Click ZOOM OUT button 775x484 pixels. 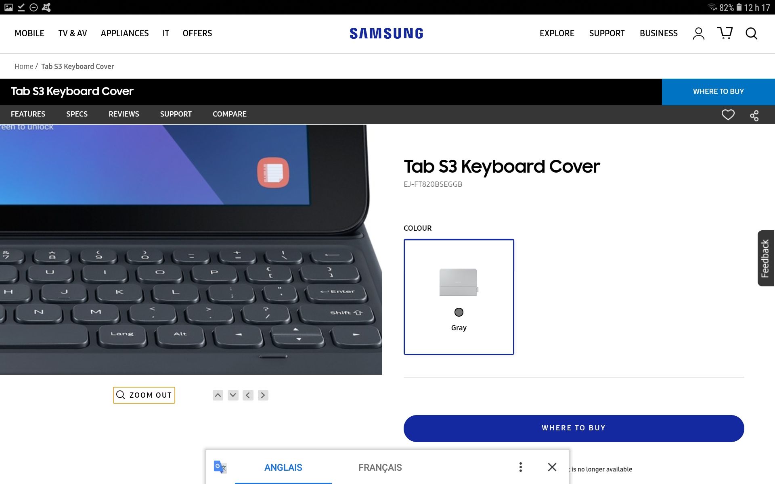(144, 395)
